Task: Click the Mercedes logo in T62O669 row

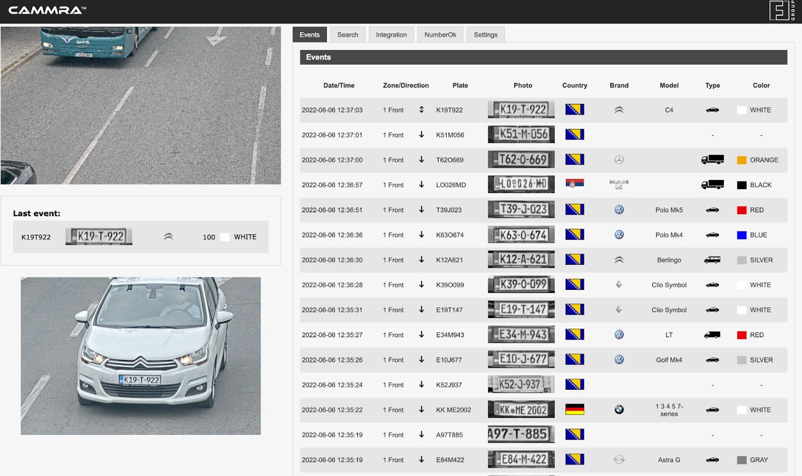Action: click(619, 160)
